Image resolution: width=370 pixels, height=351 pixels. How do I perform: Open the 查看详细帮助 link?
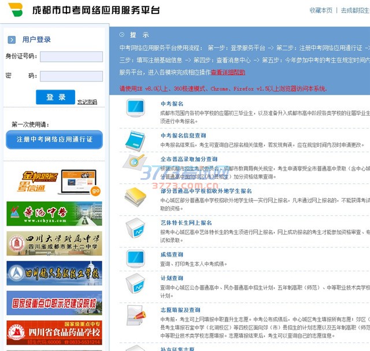tap(228, 72)
